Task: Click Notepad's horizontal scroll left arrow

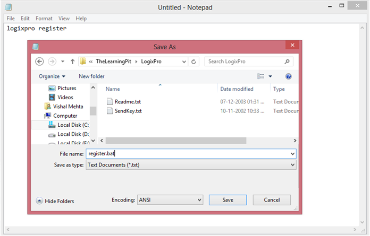Action: coord(8,230)
